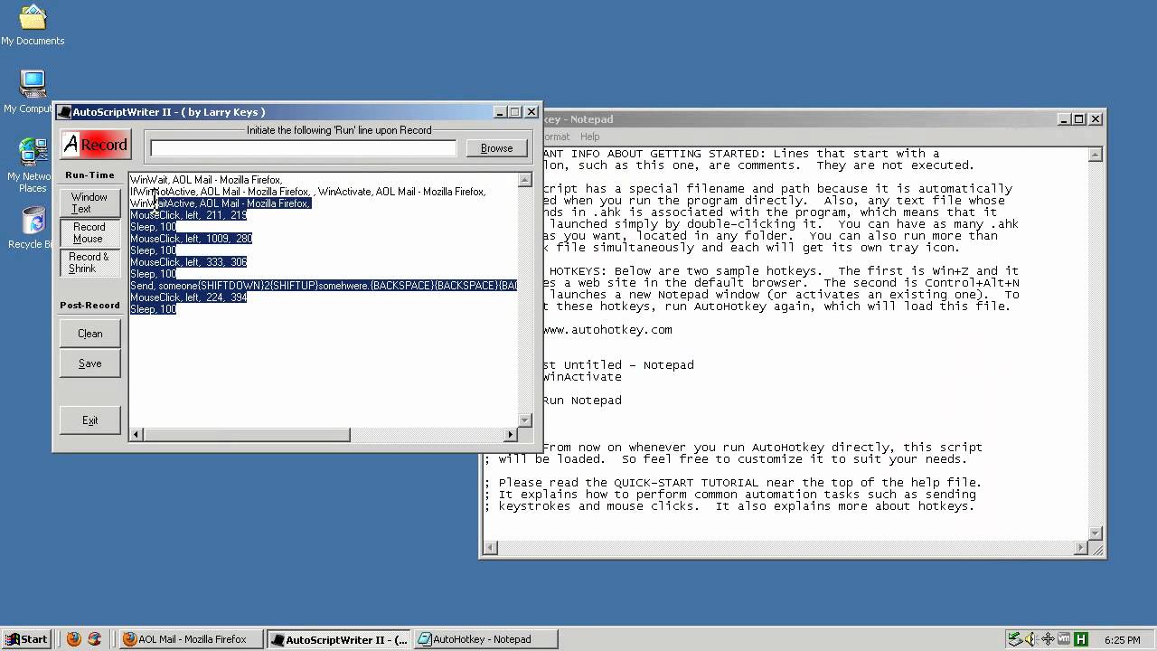Click four-arrow move tray icon
Image resolution: width=1157 pixels, height=651 pixels.
point(1048,639)
